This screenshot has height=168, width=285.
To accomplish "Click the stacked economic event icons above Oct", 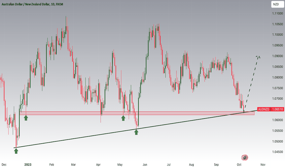I will click(x=245, y=158).
